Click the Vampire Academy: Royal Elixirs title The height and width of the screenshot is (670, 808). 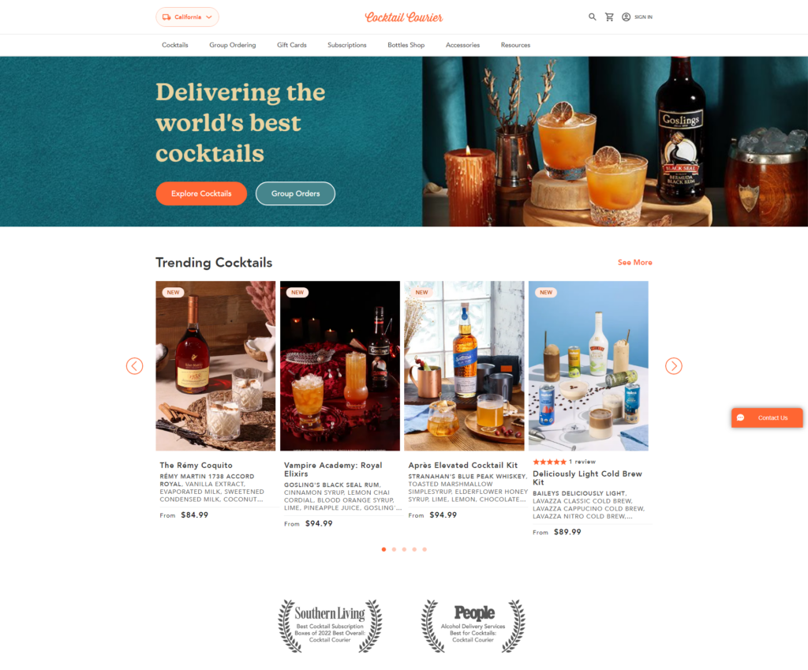pyautogui.click(x=333, y=470)
